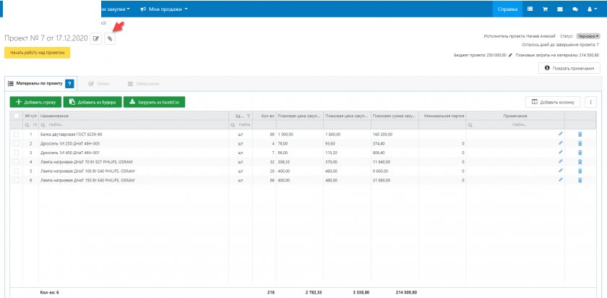Click the paperclip attachment icon

pyautogui.click(x=110, y=38)
